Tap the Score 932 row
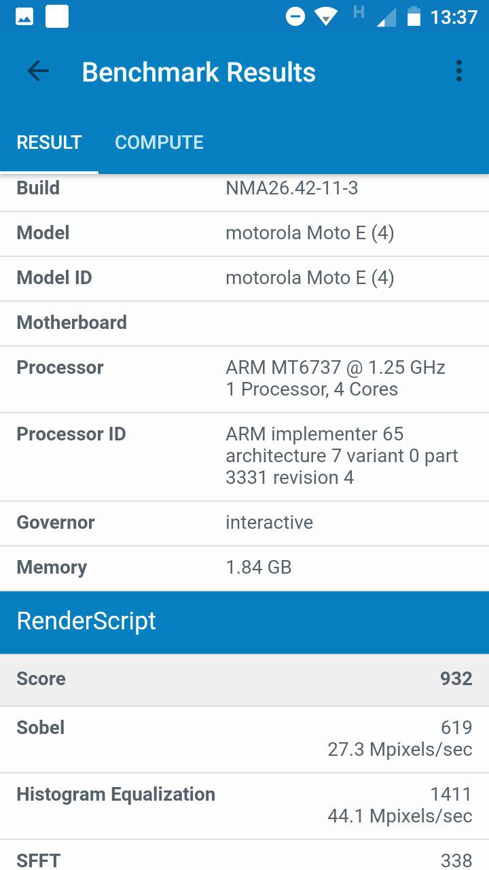 pos(244,679)
